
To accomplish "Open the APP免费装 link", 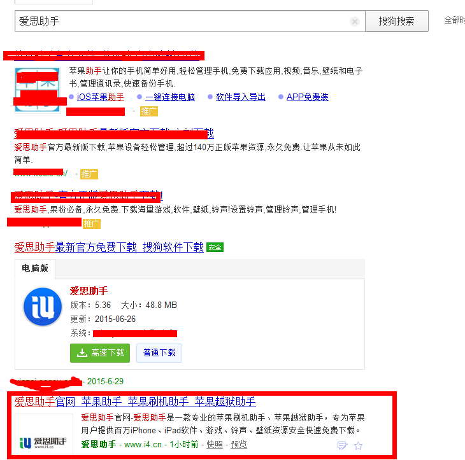I will (307, 97).
